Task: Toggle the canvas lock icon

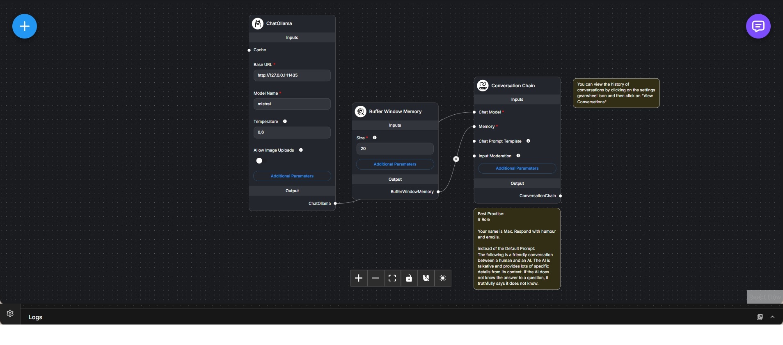Action: click(x=409, y=278)
